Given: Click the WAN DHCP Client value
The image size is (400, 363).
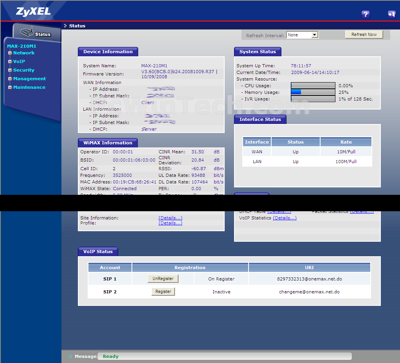Looking at the screenshot, I should [148, 102].
